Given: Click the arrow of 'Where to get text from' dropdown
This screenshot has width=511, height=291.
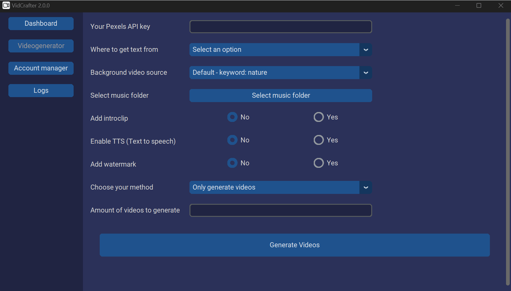Looking at the screenshot, I should tap(366, 50).
